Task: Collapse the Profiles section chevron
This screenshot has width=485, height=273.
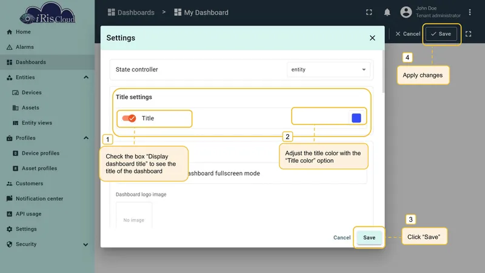Action: 86,138
